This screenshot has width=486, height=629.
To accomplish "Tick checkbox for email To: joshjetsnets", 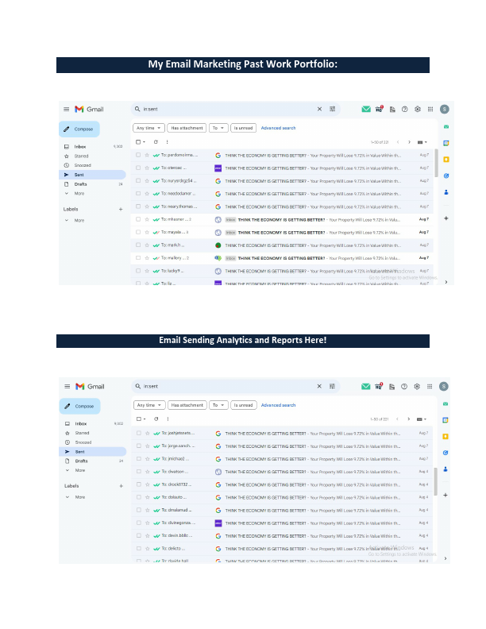I will (139, 434).
